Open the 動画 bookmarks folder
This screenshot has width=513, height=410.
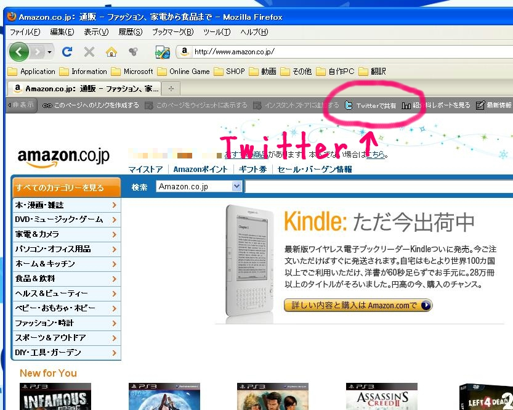pyautogui.click(x=263, y=72)
